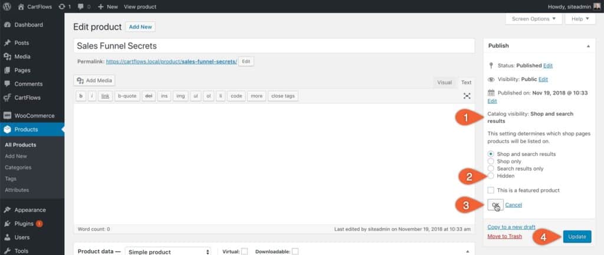Expand the Screen Options panel
The width and height of the screenshot is (604, 255).
(x=533, y=19)
